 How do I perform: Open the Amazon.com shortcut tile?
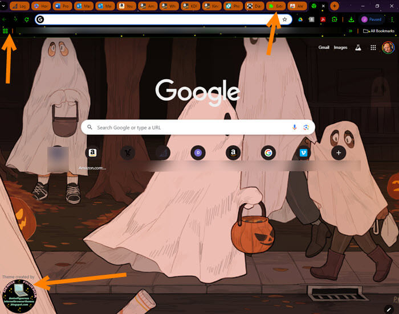(92, 157)
